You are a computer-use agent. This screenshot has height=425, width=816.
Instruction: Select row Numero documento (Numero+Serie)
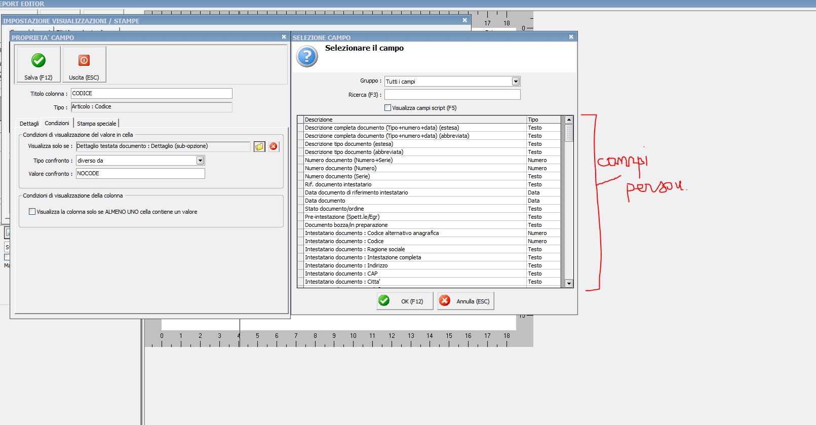pyautogui.click(x=430, y=160)
